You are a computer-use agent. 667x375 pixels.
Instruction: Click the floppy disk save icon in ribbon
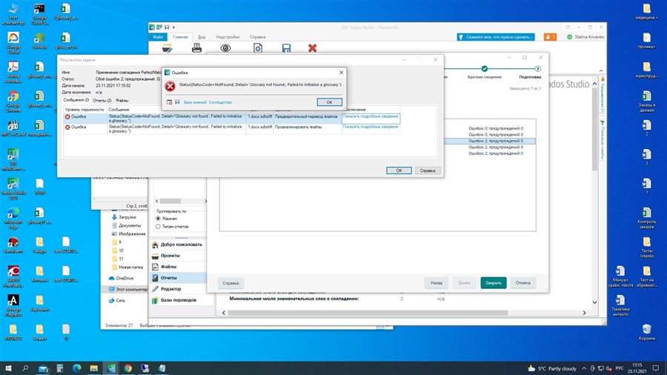pyautogui.click(x=286, y=48)
